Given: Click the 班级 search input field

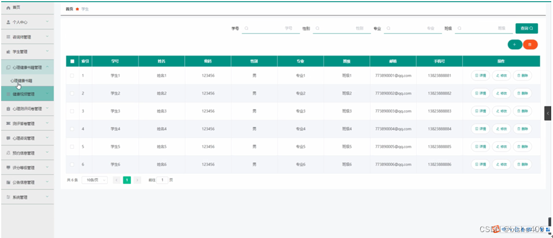Looking at the screenshot, I should pos(484,28).
